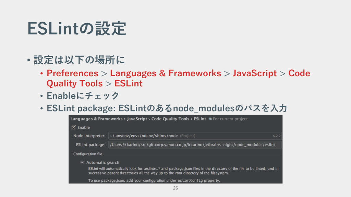Click 'Languages & Frameworks' in settings breadcrumb
351x197 pixels.
click(96, 119)
